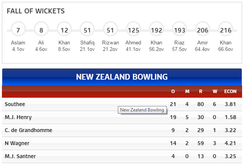
Task: Click M.J. Santner's name
Action: click(20, 156)
